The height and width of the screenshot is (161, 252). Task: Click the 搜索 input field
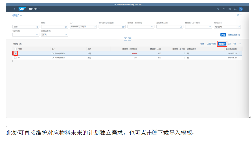coord(24,27)
